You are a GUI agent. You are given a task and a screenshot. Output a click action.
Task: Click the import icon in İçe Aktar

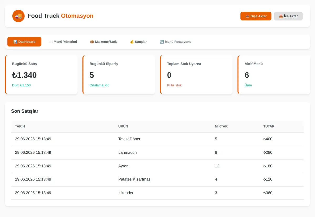[x=281, y=16]
